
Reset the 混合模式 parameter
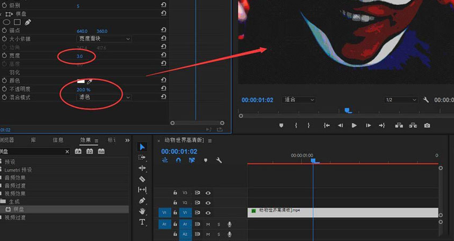click(x=163, y=97)
